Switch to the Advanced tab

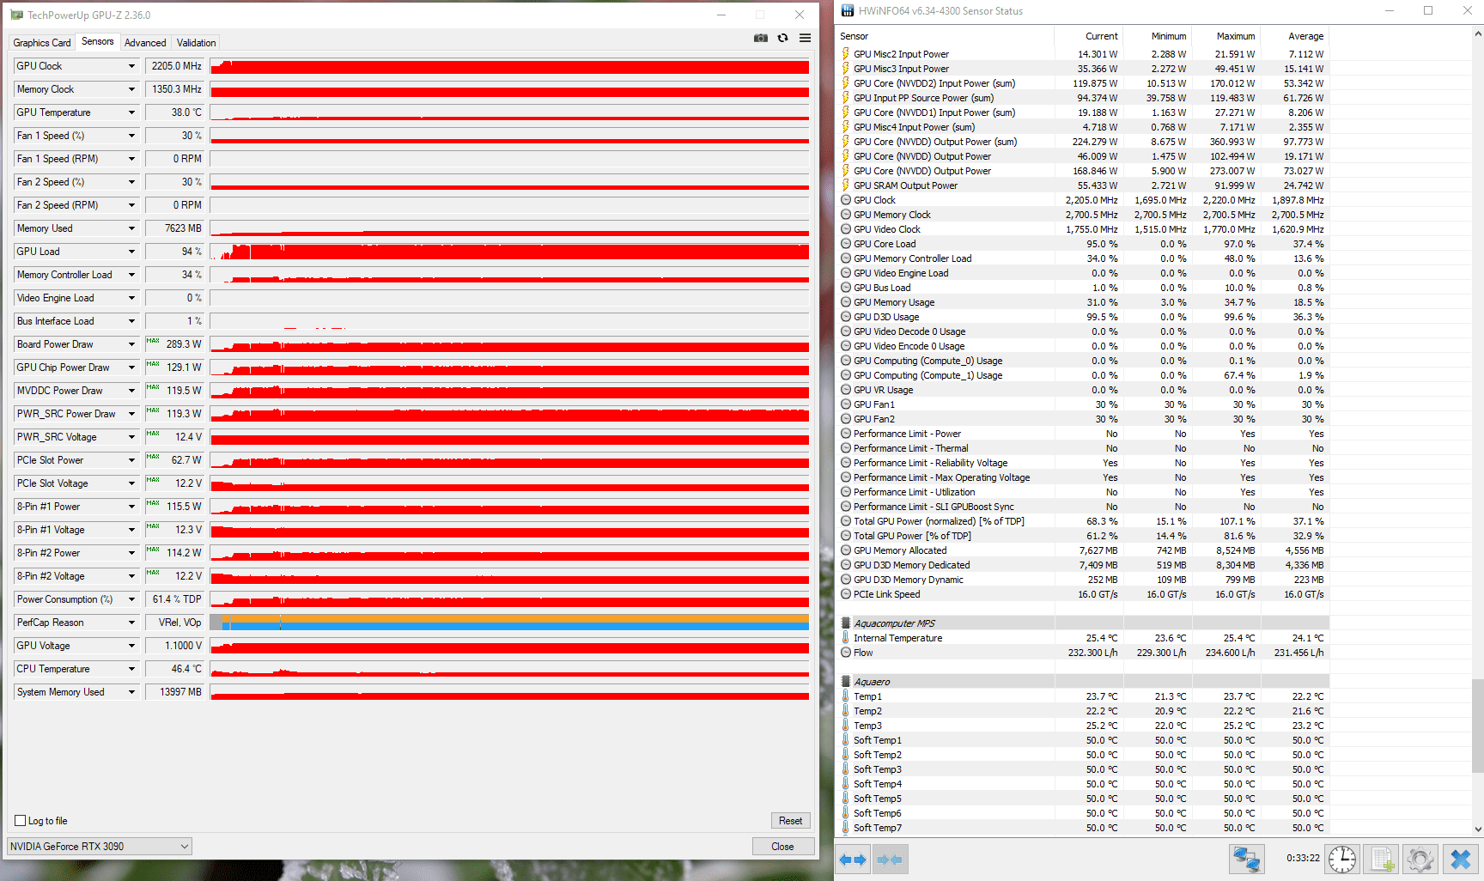click(145, 43)
